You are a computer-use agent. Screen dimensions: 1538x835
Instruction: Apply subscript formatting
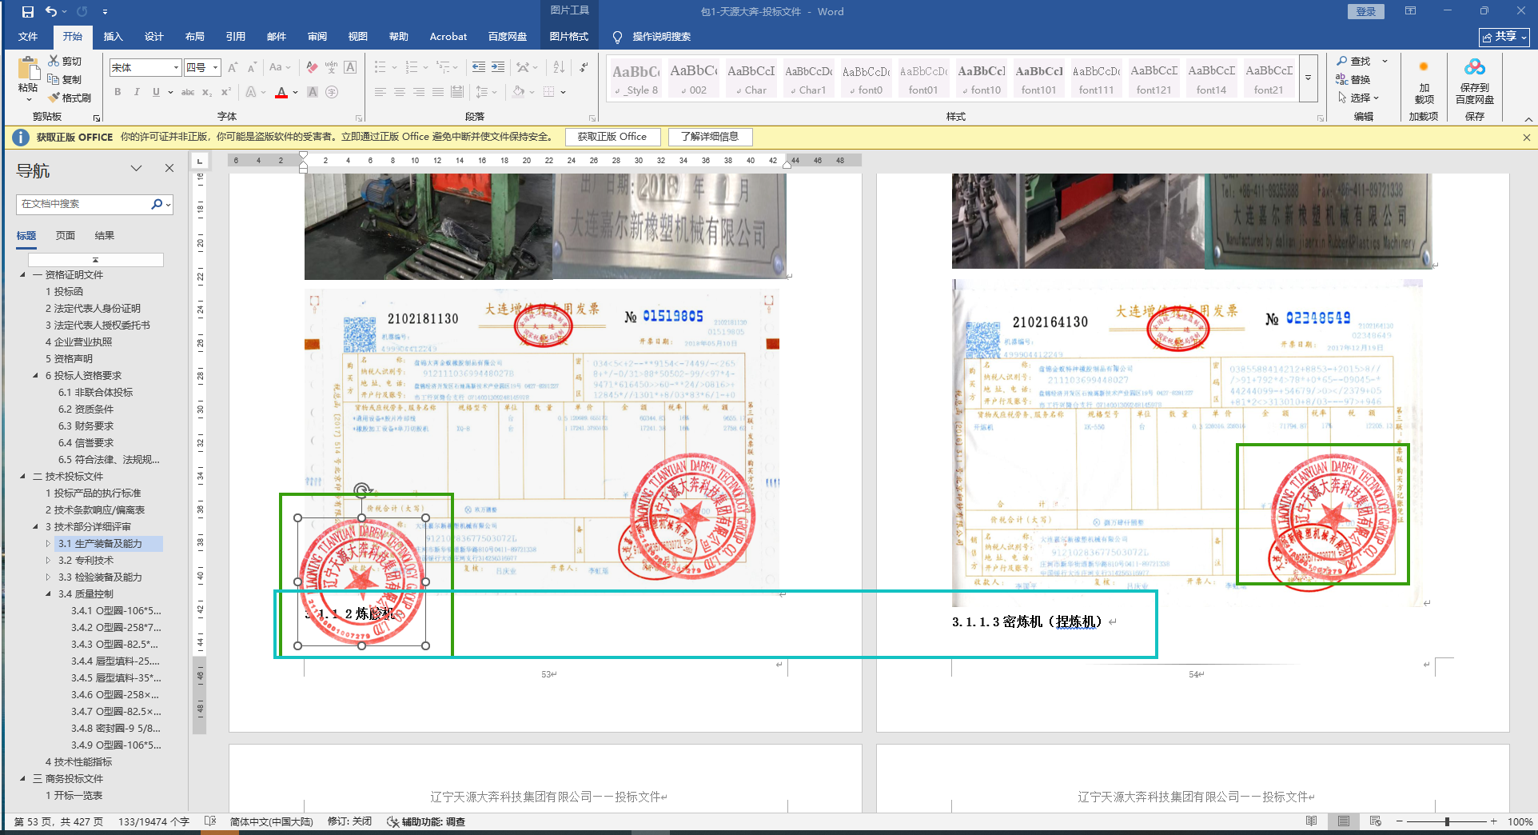point(207,92)
